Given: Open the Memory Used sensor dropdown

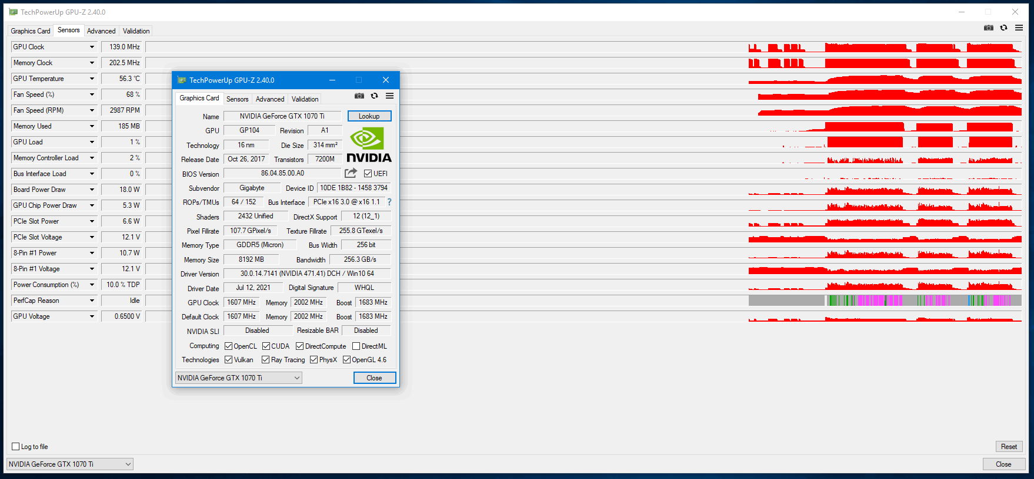Looking at the screenshot, I should tap(92, 126).
